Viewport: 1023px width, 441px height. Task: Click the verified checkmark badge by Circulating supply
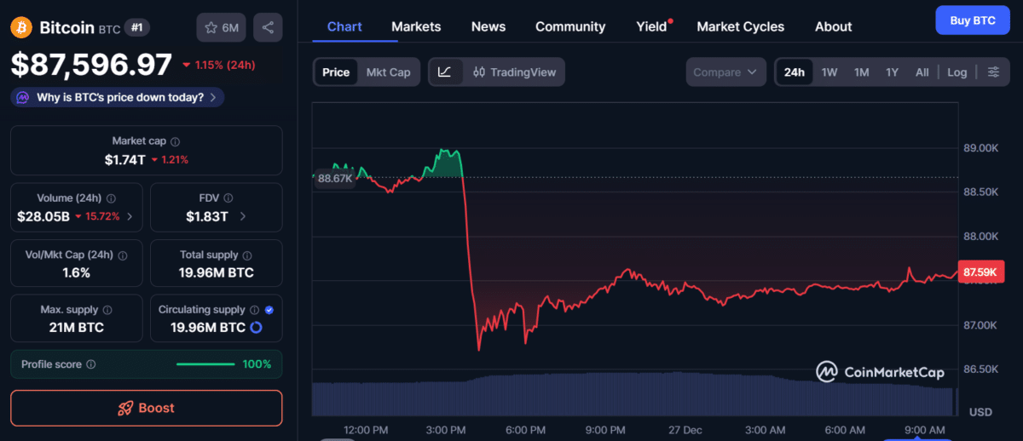pyautogui.click(x=269, y=310)
